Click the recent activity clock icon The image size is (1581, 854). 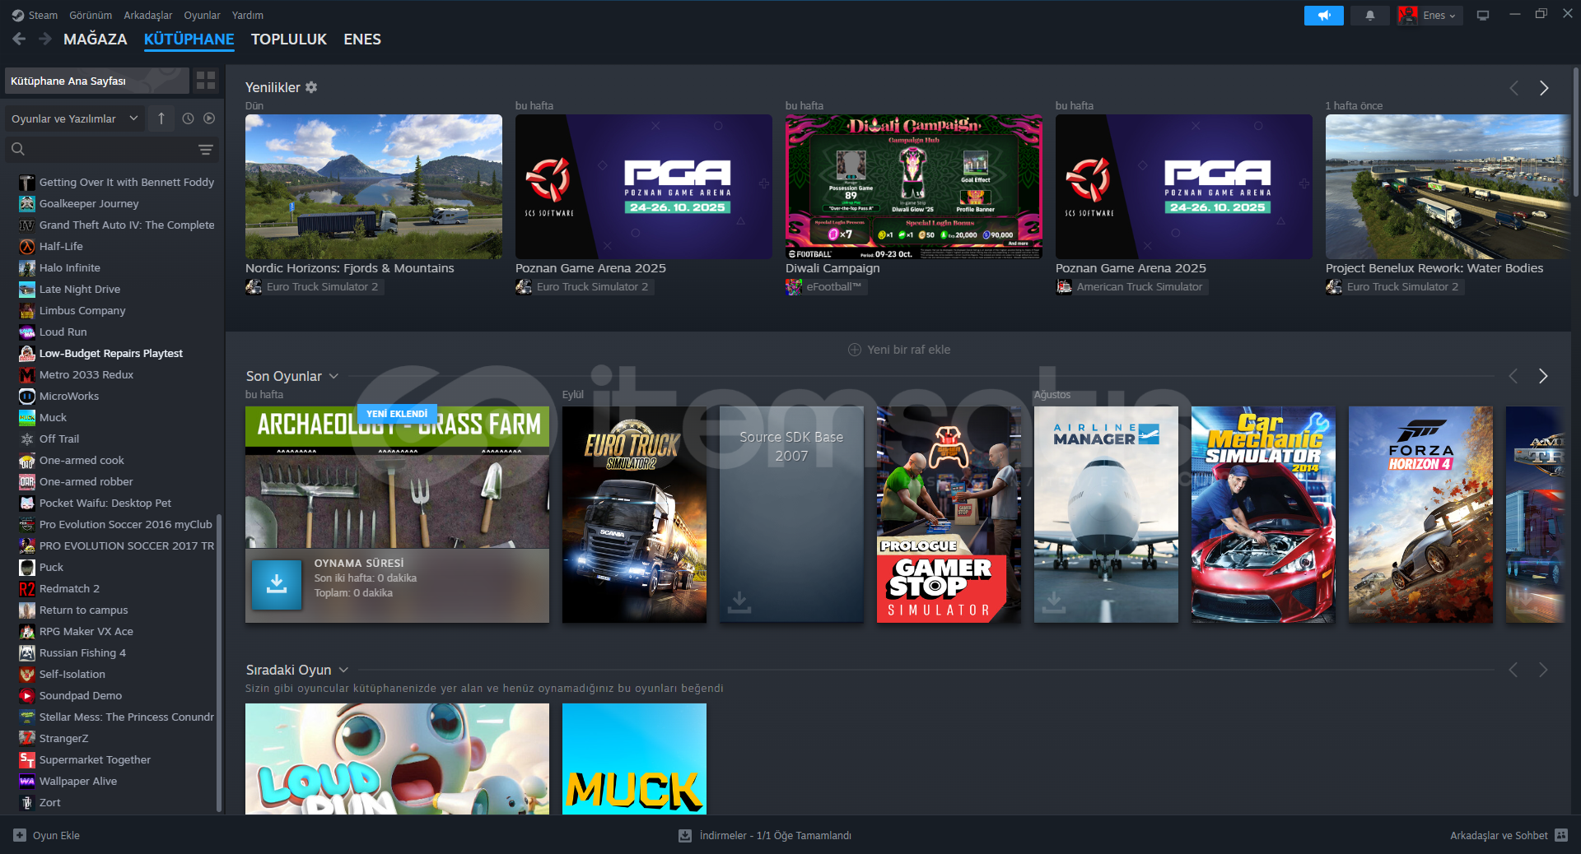[188, 118]
